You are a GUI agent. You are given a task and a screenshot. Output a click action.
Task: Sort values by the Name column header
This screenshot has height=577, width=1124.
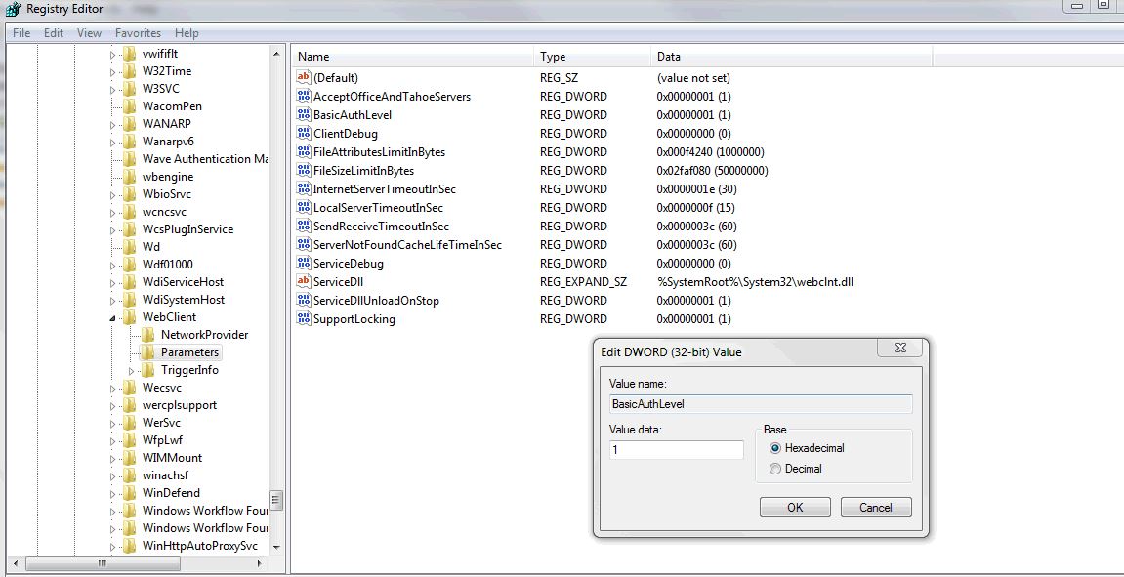pyautogui.click(x=413, y=57)
